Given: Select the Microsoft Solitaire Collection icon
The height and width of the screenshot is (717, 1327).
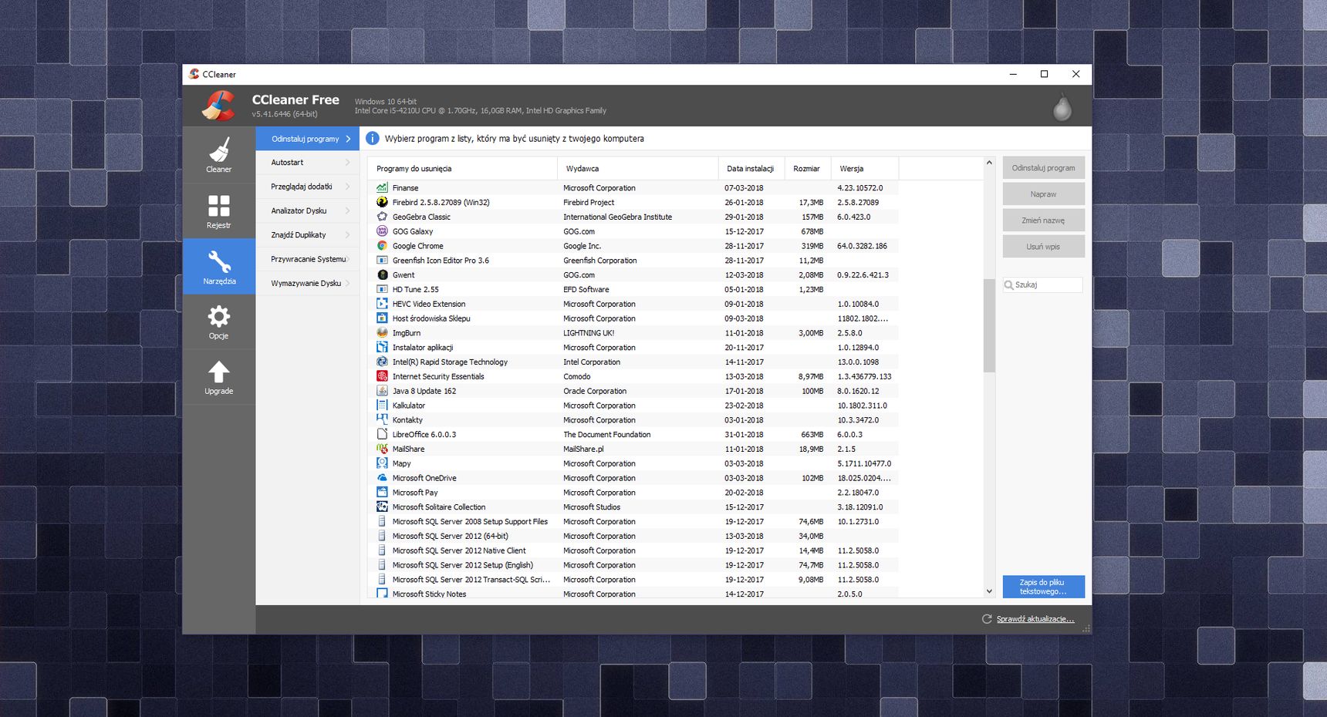Looking at the screenshot, I should click(382, 507).
